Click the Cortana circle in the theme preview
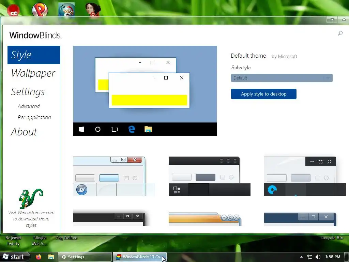 coord(98,129)
